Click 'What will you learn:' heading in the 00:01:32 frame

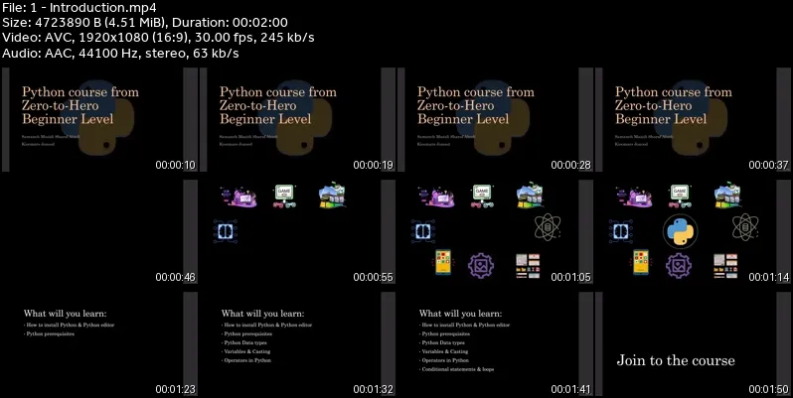point(263,314)
